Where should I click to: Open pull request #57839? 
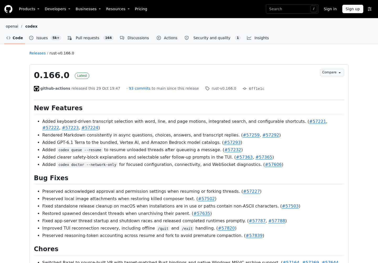pos(254,235)
